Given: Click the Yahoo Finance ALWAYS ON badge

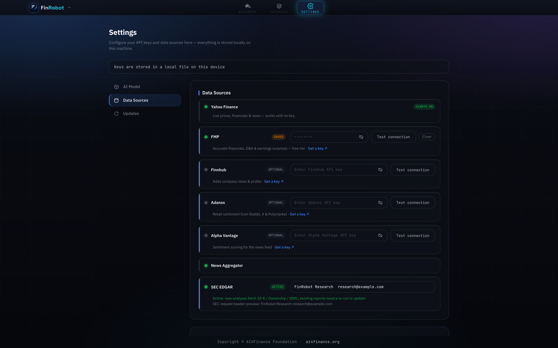Looking at the screenshot, I should [x=424, y=107].
